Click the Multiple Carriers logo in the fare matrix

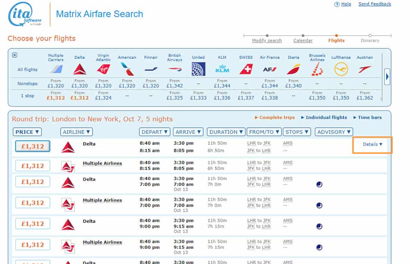[x=56, y=69]
